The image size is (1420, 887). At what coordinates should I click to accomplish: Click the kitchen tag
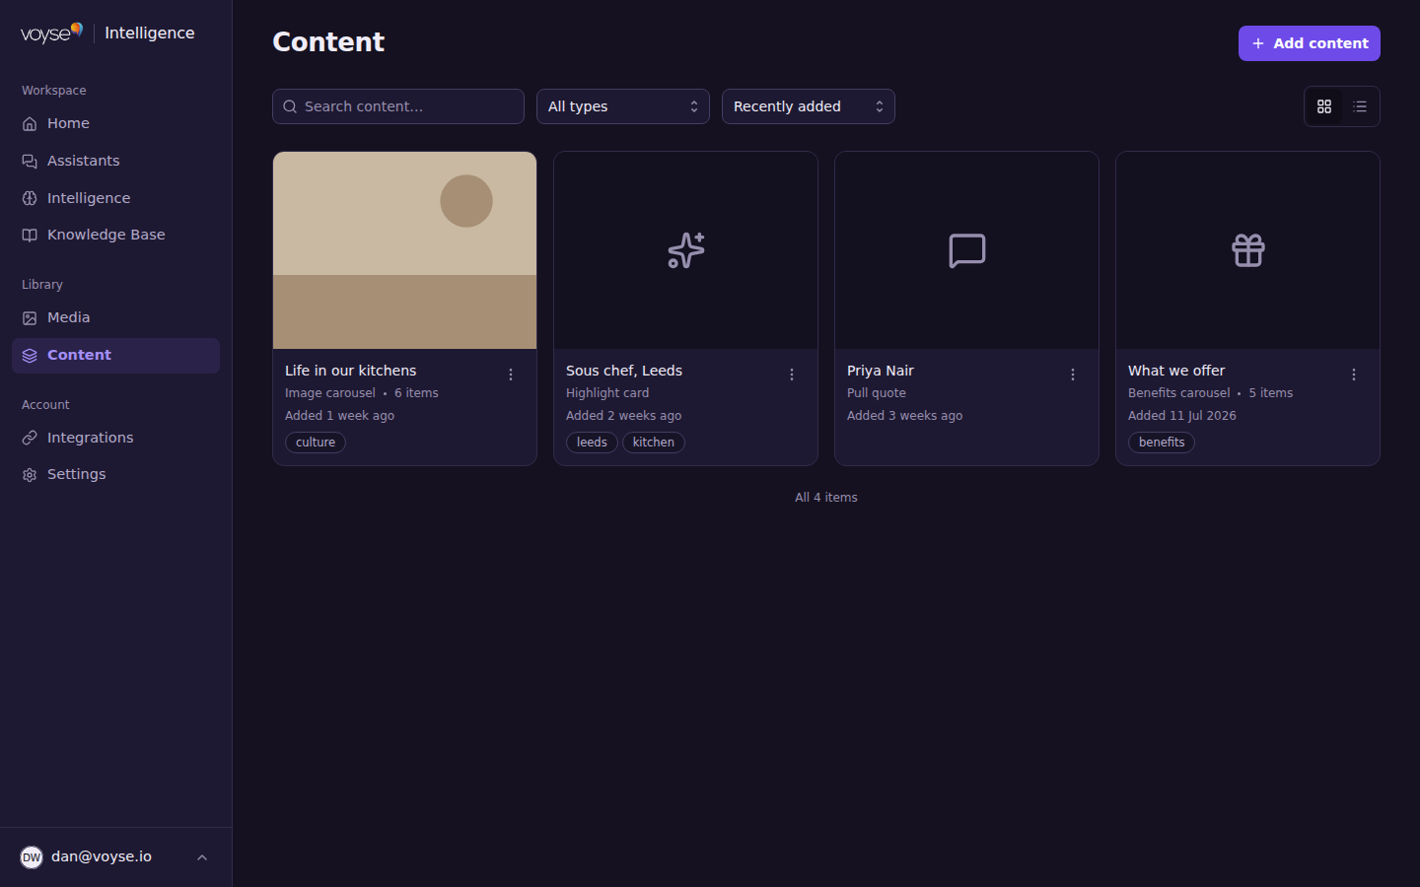tap(654, 443)
